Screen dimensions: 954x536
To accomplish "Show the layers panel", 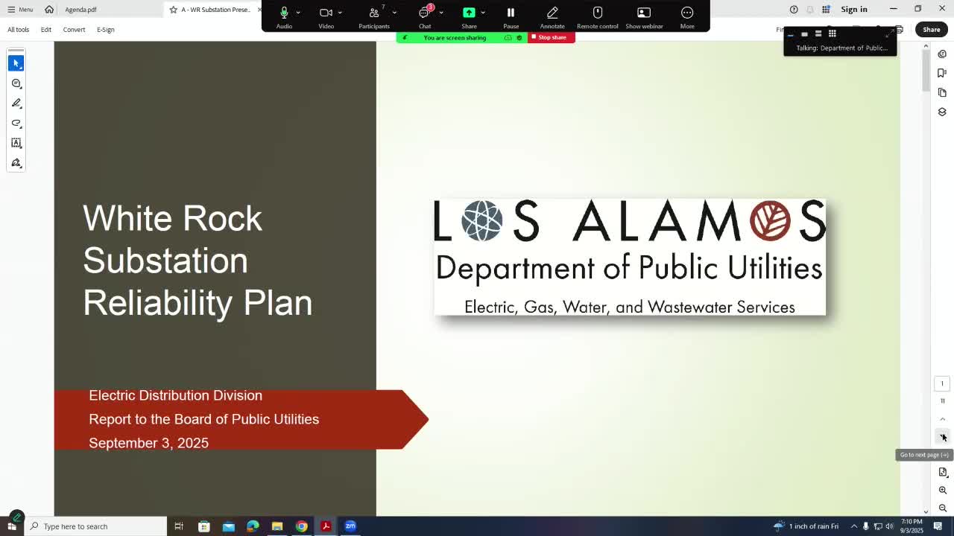I will (x=942, y=112).
